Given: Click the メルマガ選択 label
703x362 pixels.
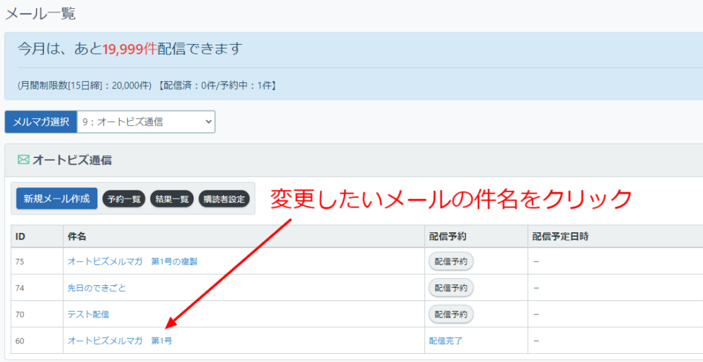Looking at the screenshot, I should [41, 122].
